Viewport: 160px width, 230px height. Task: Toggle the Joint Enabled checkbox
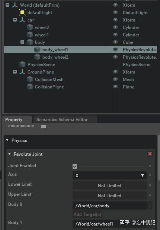(75, 166)
